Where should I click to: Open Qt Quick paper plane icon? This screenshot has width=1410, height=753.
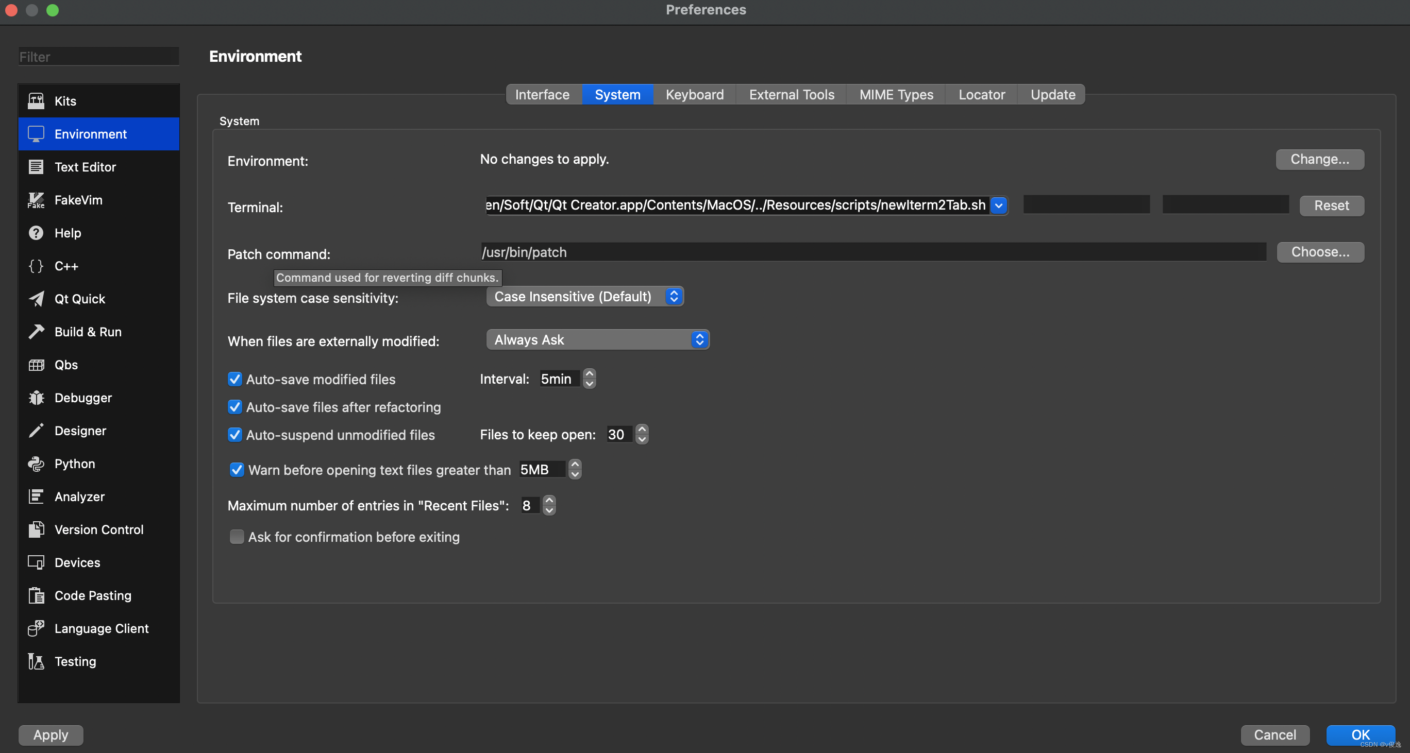pyautogui.click(x=36, y=299)
